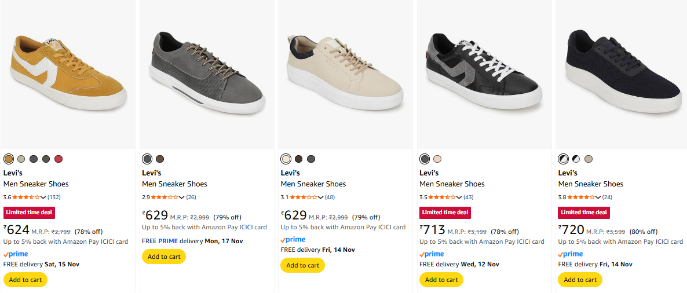Choose the brown color swatch on the ₹629 grey sneaker
Image resolution: width=687 pixels, height=293 pixels.
coord(160,159)
